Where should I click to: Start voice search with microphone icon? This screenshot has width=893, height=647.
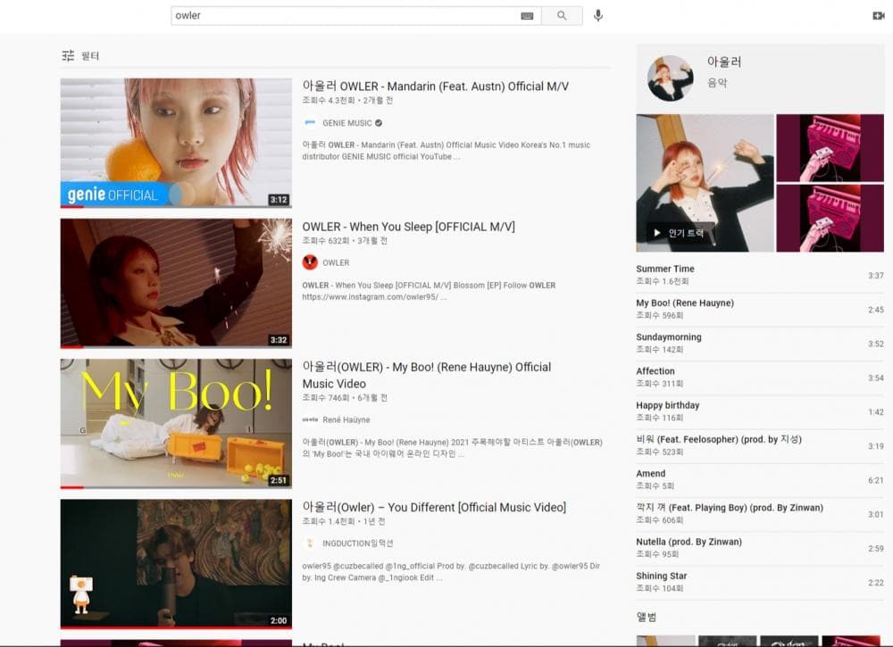coord(598,15)
